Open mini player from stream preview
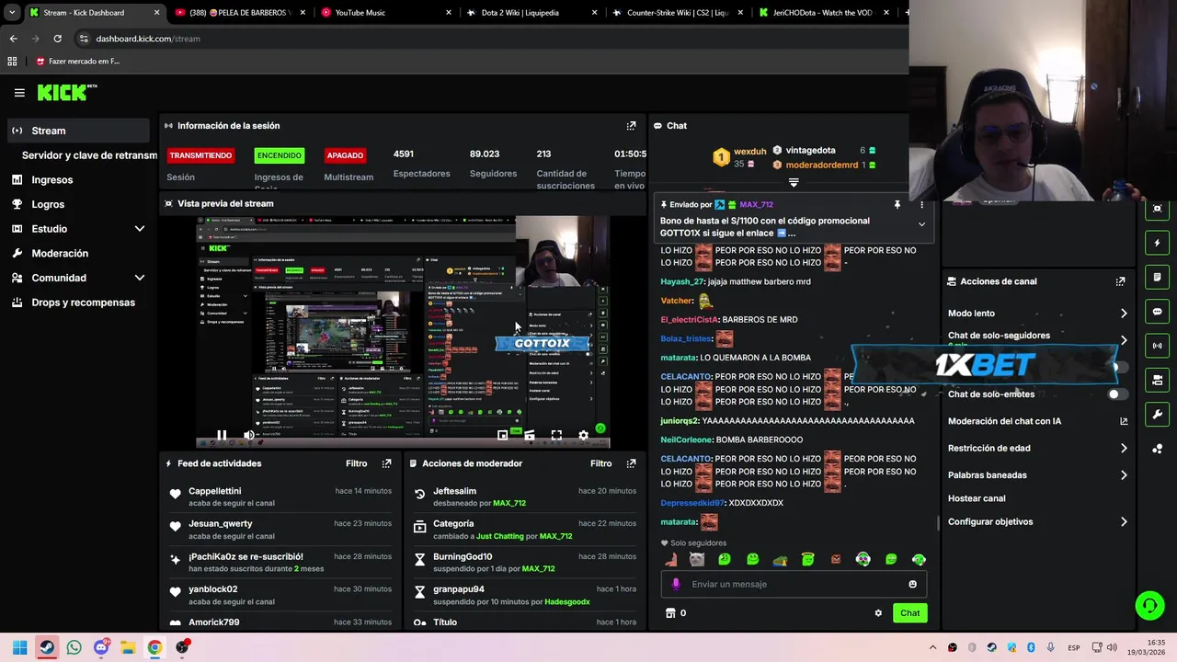The image size is (1177, 662). point(502,435)
